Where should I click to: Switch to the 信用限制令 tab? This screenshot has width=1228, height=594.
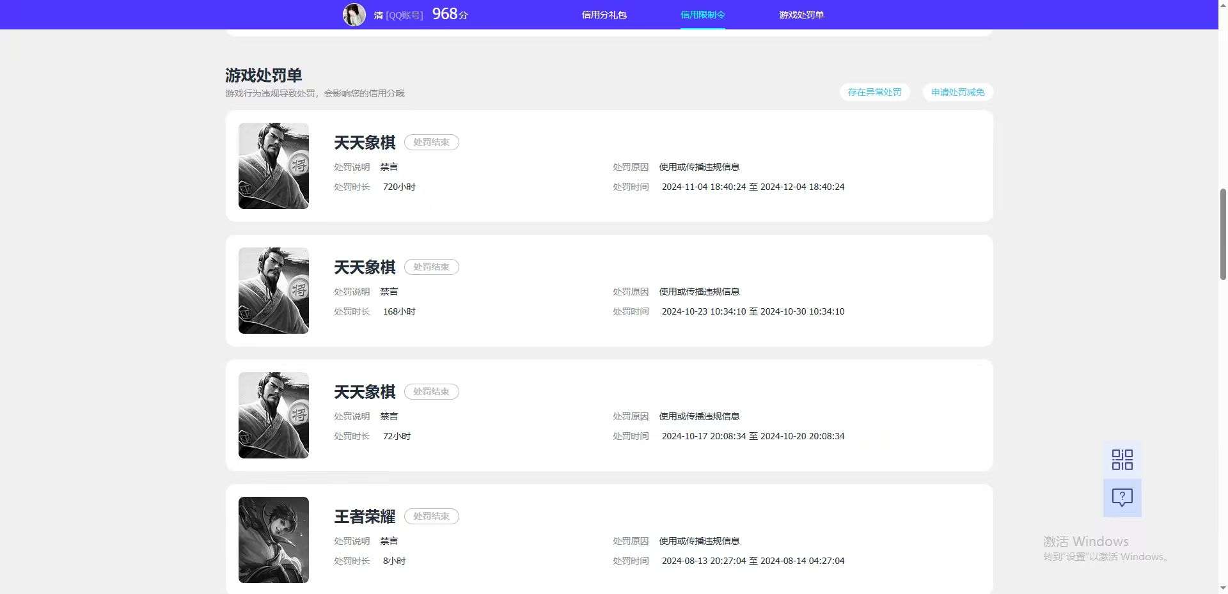point(702,15)
